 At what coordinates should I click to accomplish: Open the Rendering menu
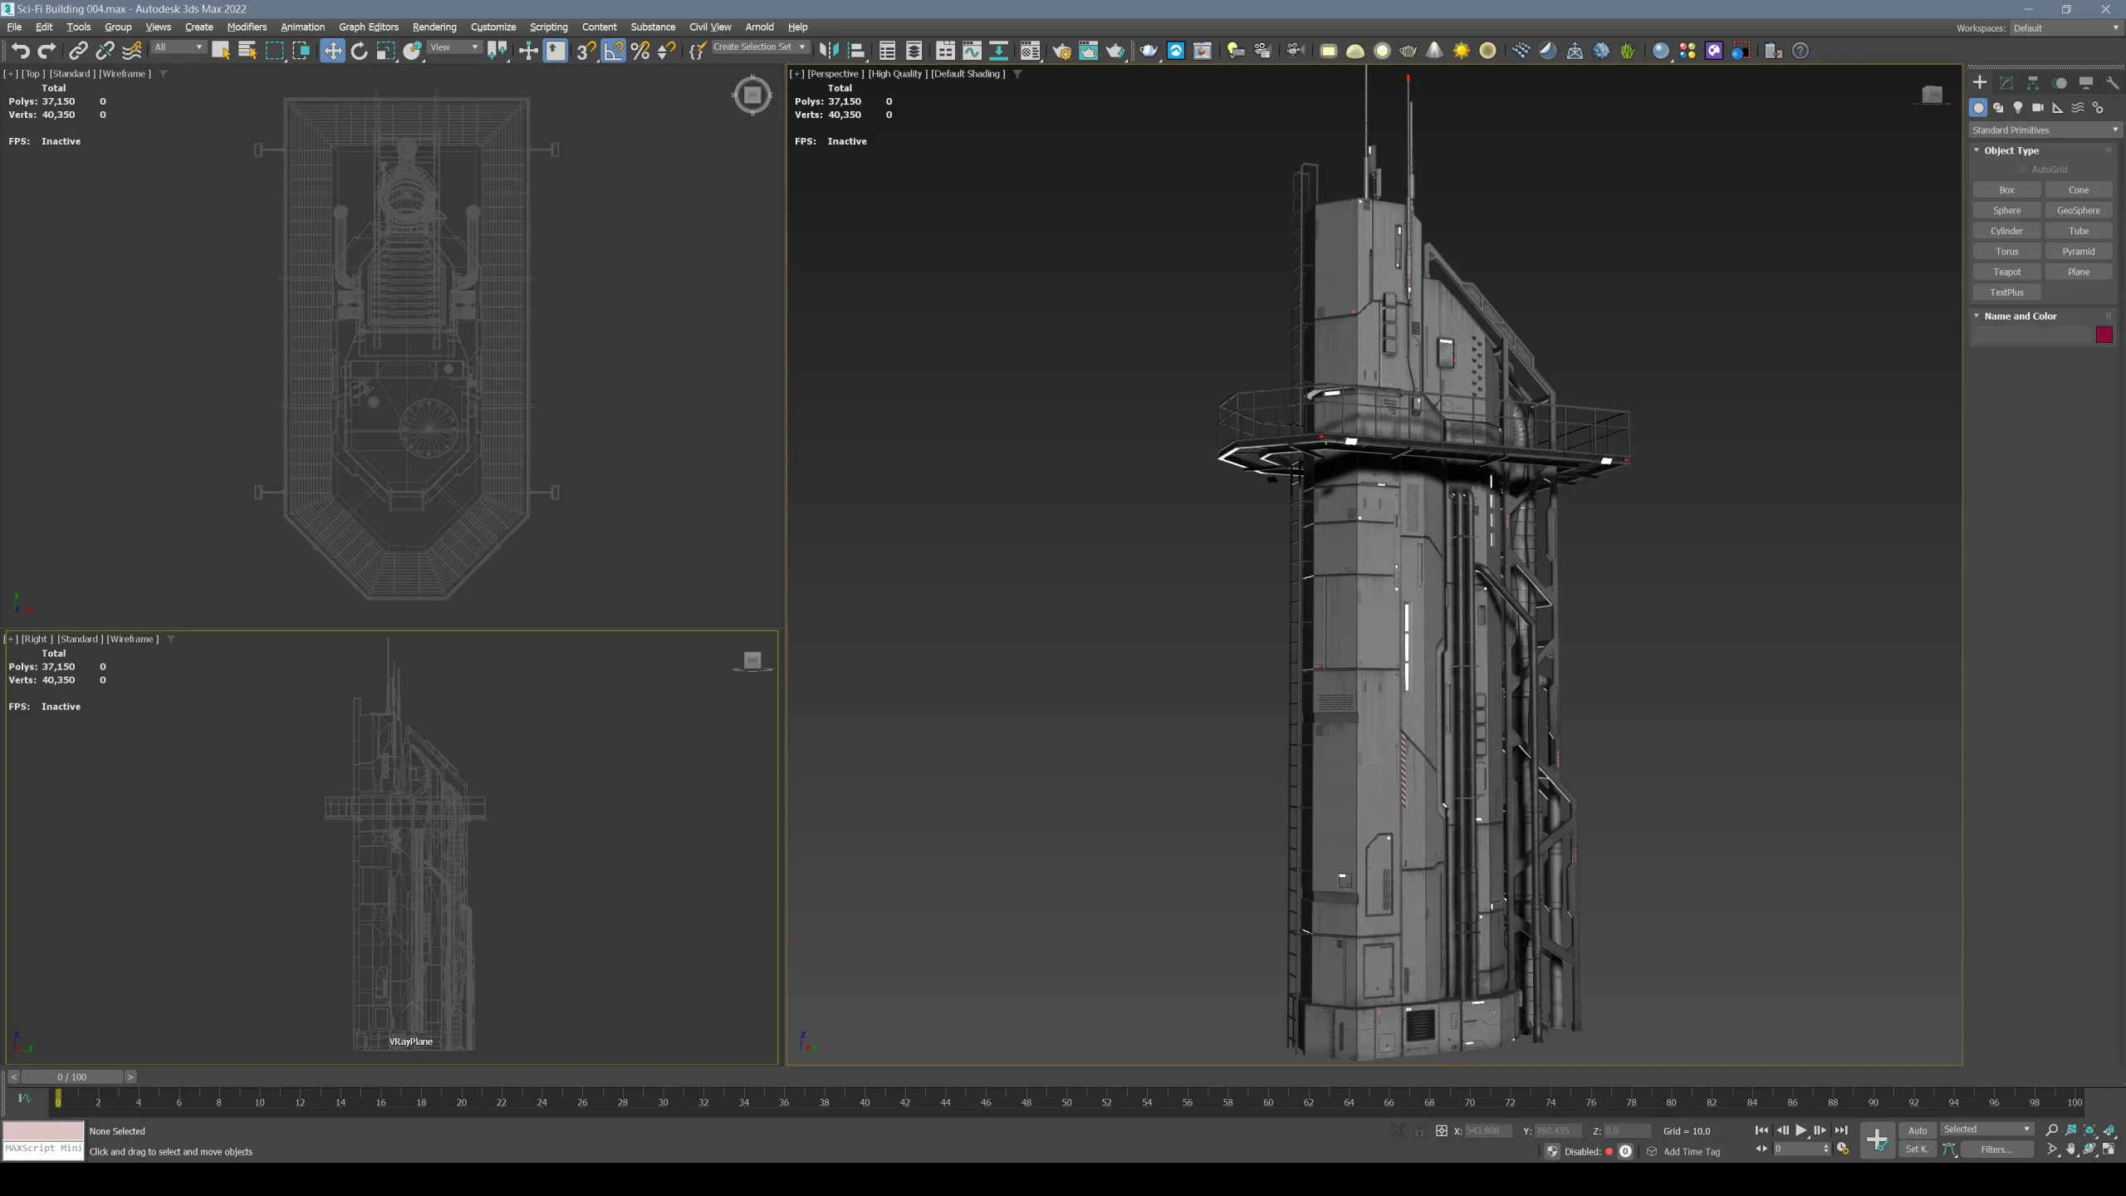(x=434, y=27)
